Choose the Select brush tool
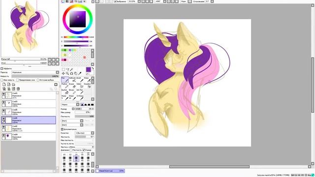Viewport: 315px width, 177px height. coord(80,86)
